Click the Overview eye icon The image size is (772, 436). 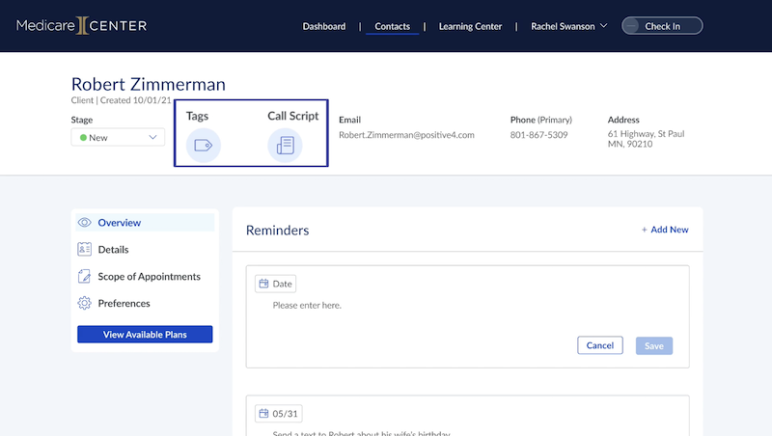(x=85, y=223)
